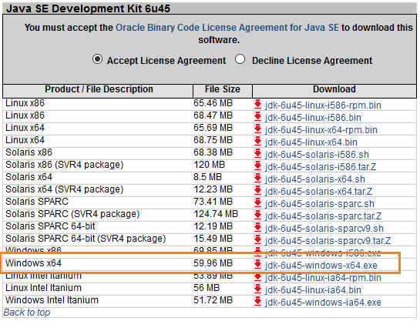Click the 59.96 MB file size cell
The height and width of the screenshot is (321, 420).
[x=213, y=263]
